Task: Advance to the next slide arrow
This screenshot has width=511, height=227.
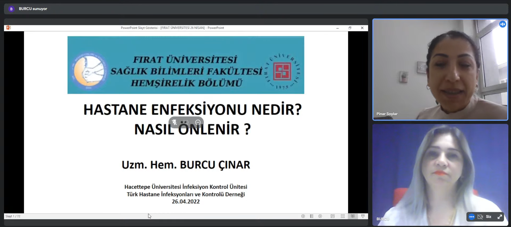Action: tap(320, 216)
